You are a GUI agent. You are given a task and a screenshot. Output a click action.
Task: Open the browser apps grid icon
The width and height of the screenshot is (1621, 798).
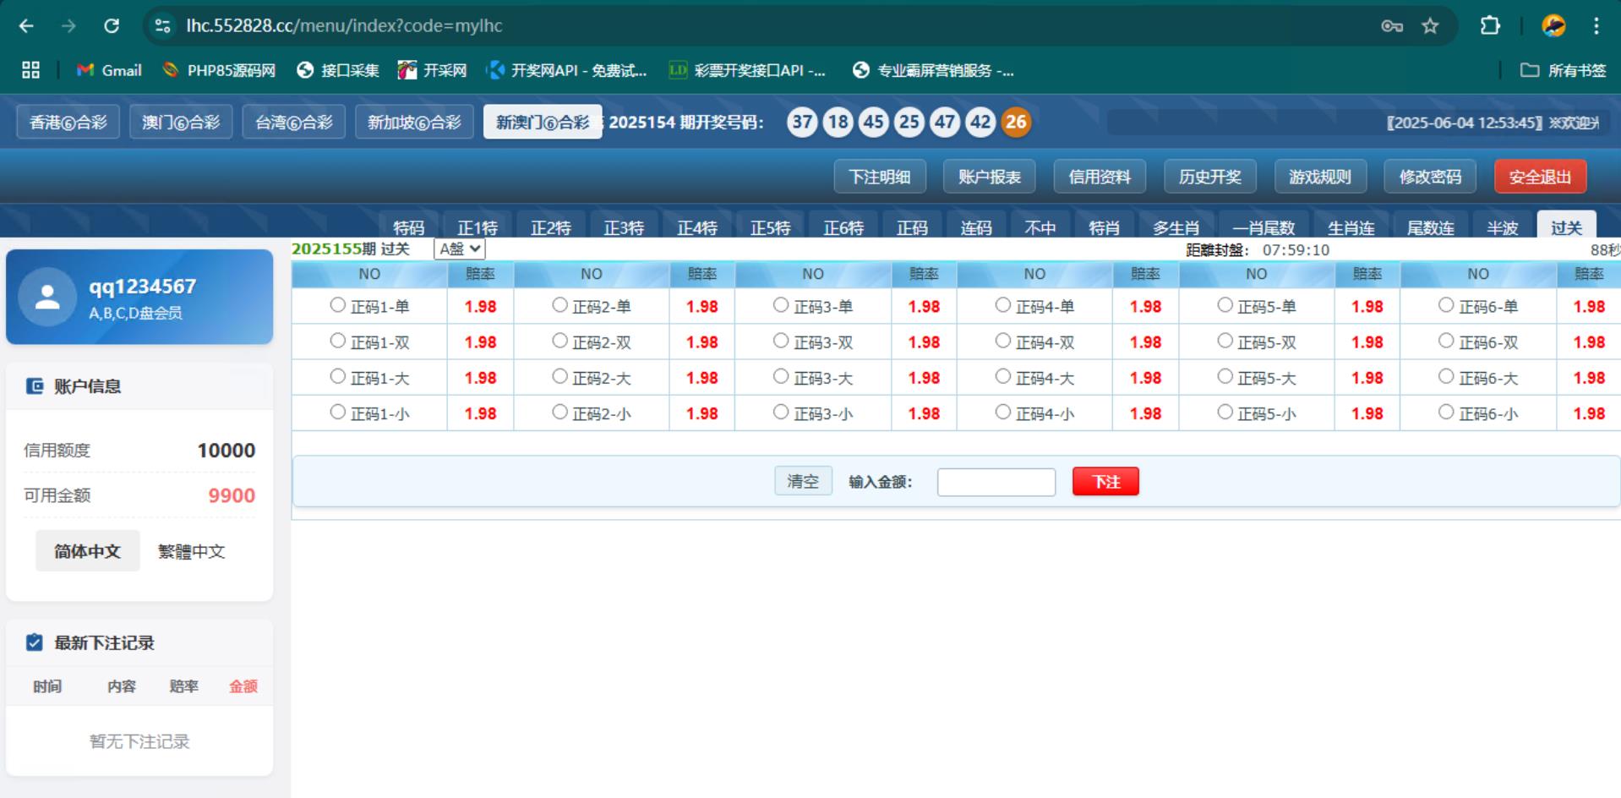30,70
